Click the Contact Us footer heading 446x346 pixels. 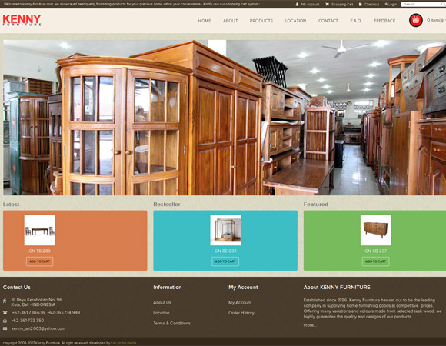(16, 287)
